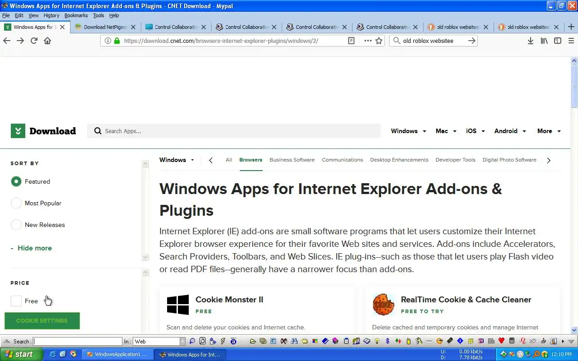This screenshot has height=361, width=578.
Task: Open the Cookie Monster II app title
Action: click(x=229, y=300)
